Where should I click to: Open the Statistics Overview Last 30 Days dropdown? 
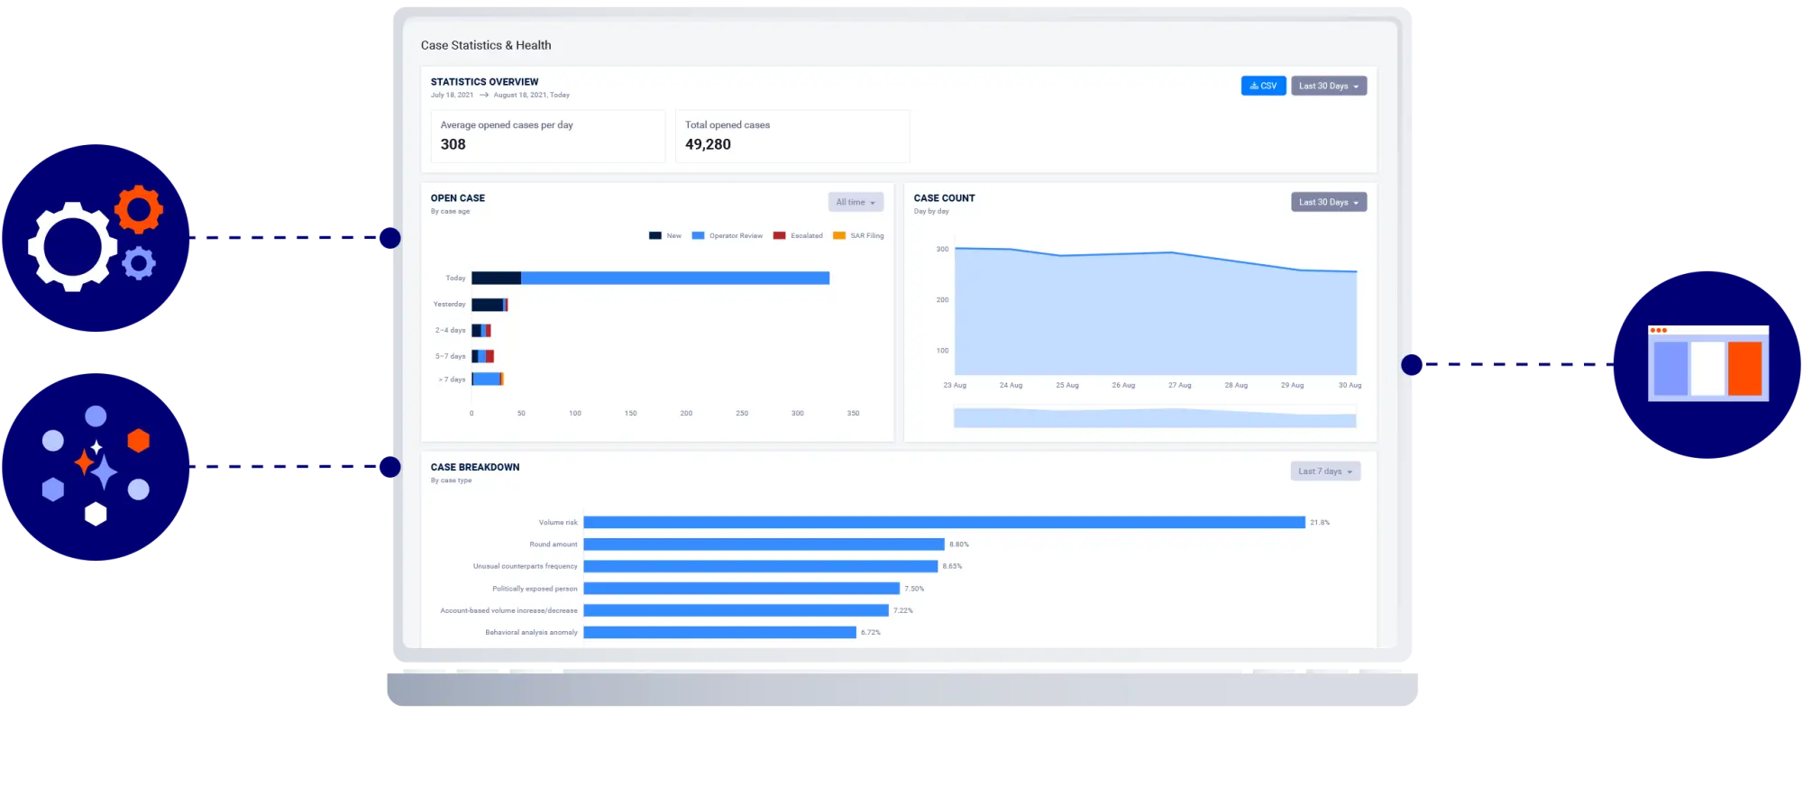tap(1329, 86)
